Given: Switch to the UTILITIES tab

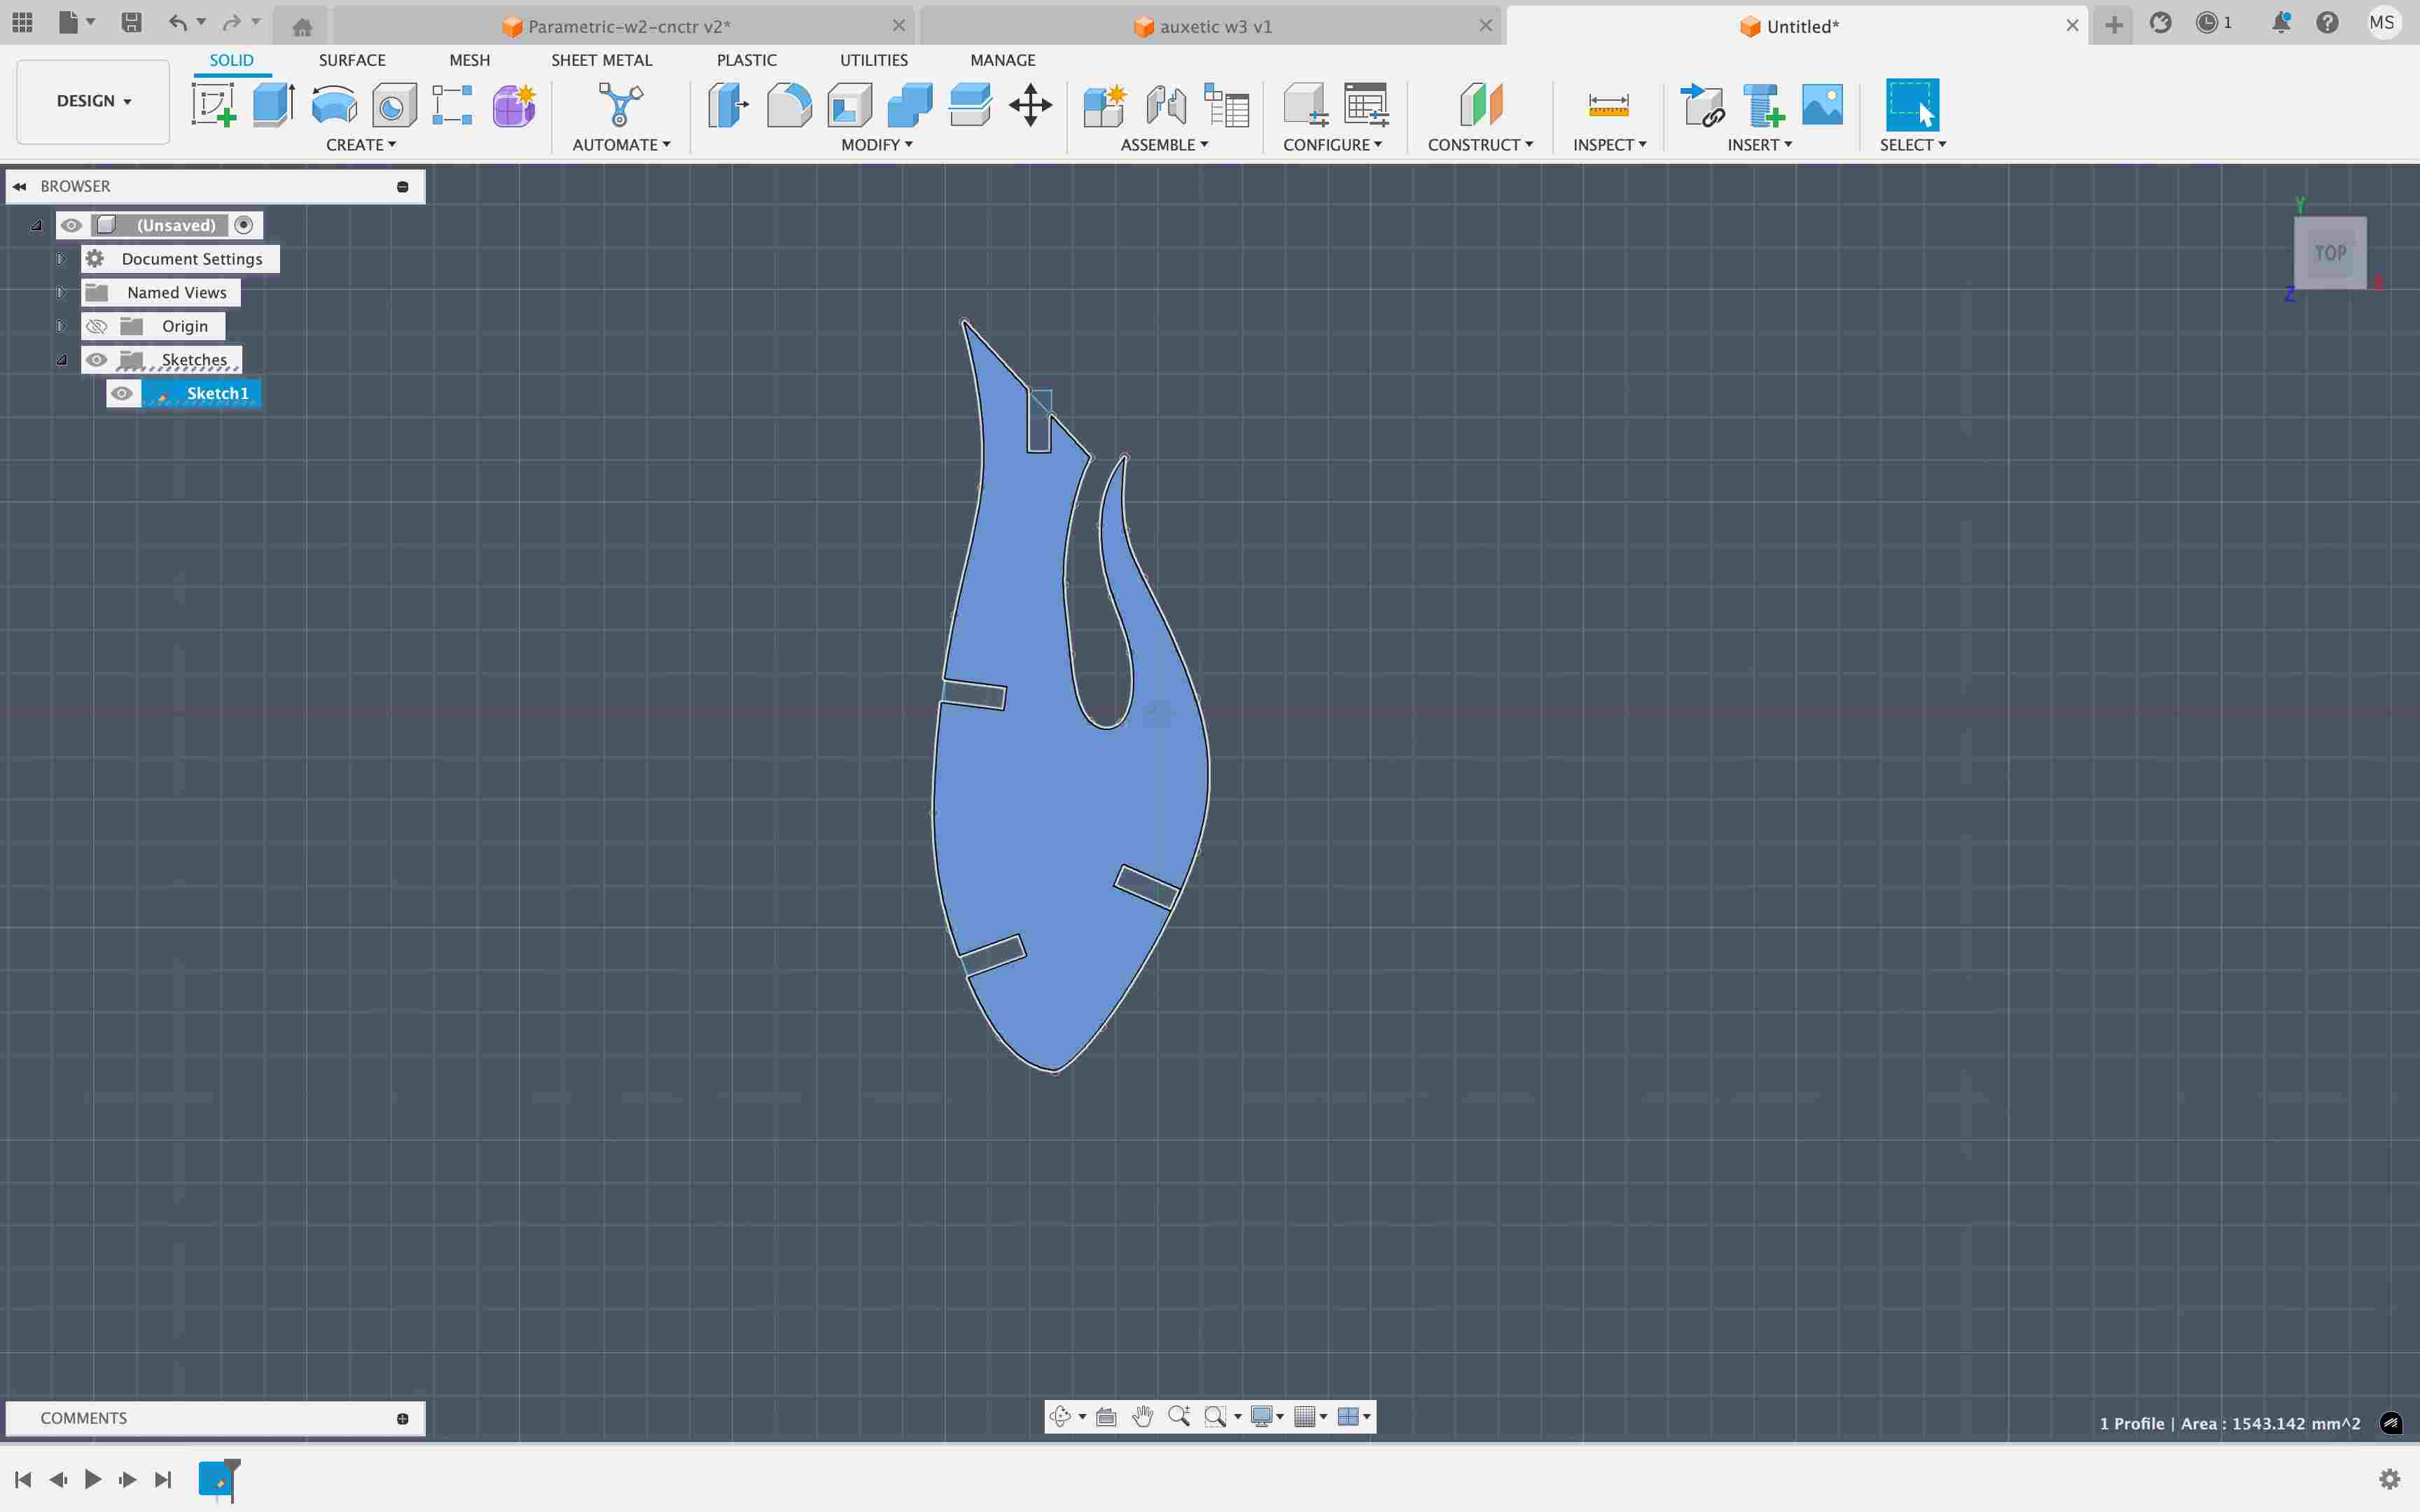Looking at the screenshot, I should point(873,60).
